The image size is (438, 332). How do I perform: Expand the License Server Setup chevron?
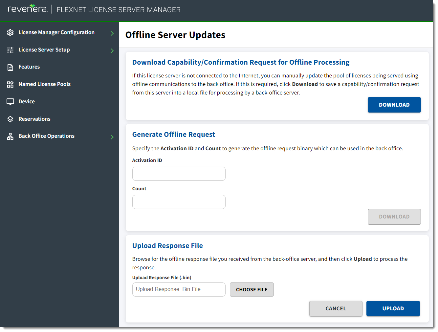click(112, 51)
